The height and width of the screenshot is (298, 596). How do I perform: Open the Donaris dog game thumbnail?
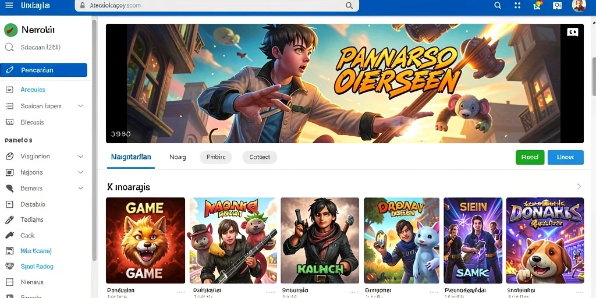(x=545, y=240)
